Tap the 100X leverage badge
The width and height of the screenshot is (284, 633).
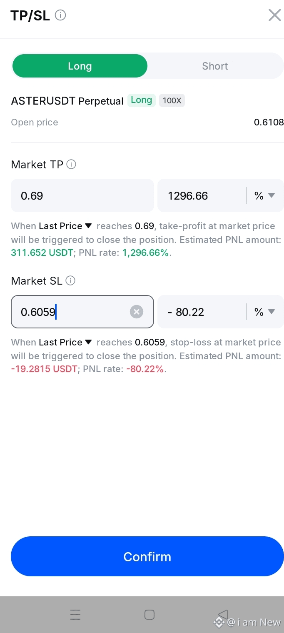pos(172,100)
